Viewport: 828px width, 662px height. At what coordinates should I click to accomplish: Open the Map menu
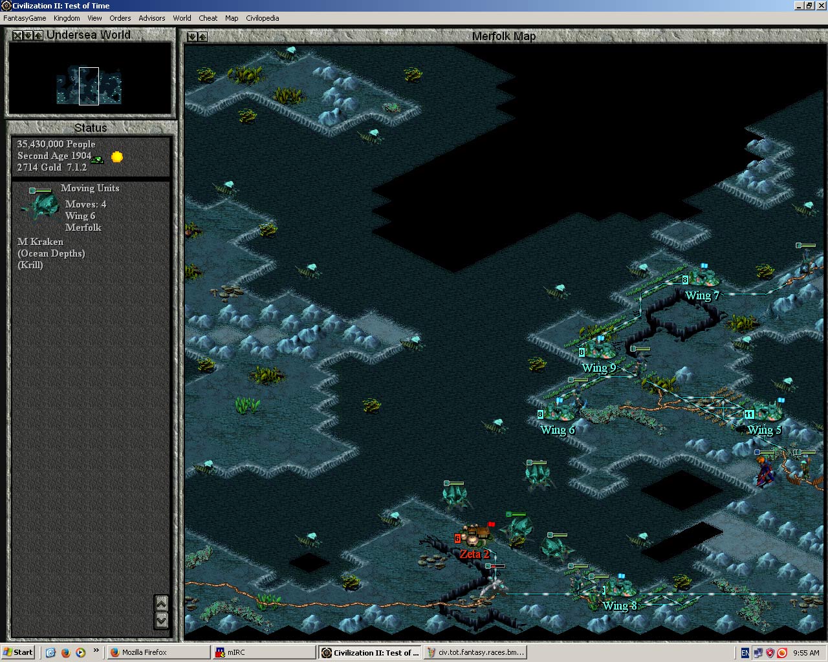pyautogui.click(x=232, y=18)
